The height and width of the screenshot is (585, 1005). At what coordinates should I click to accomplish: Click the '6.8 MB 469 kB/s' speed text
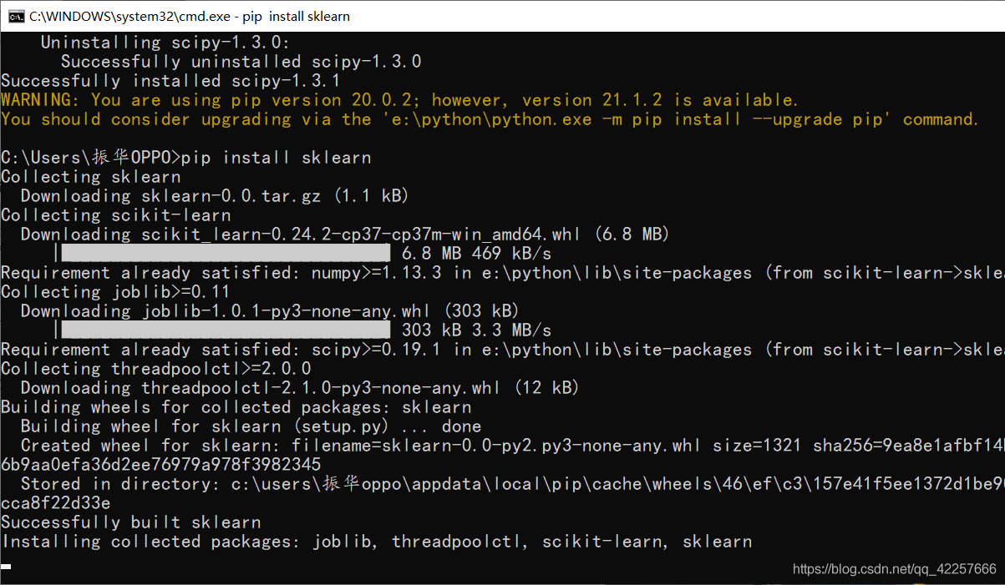pos(476,254)
